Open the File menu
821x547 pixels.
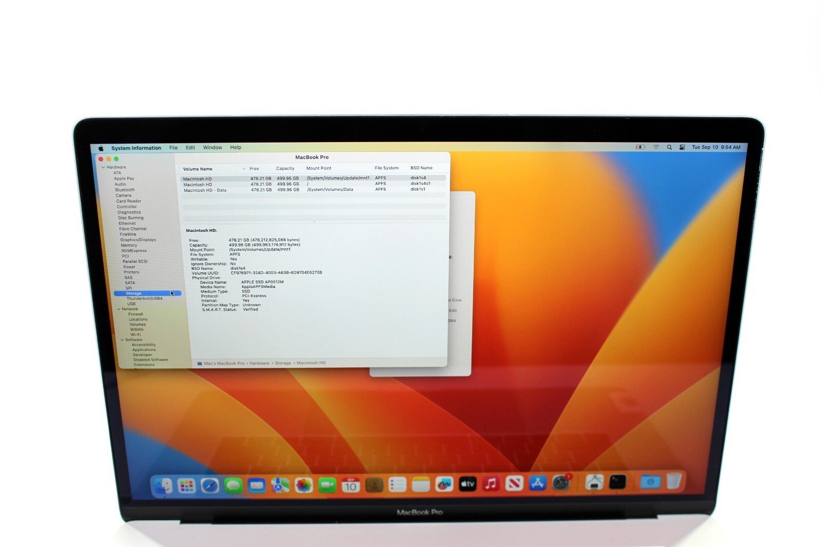[x=173, y=148]
